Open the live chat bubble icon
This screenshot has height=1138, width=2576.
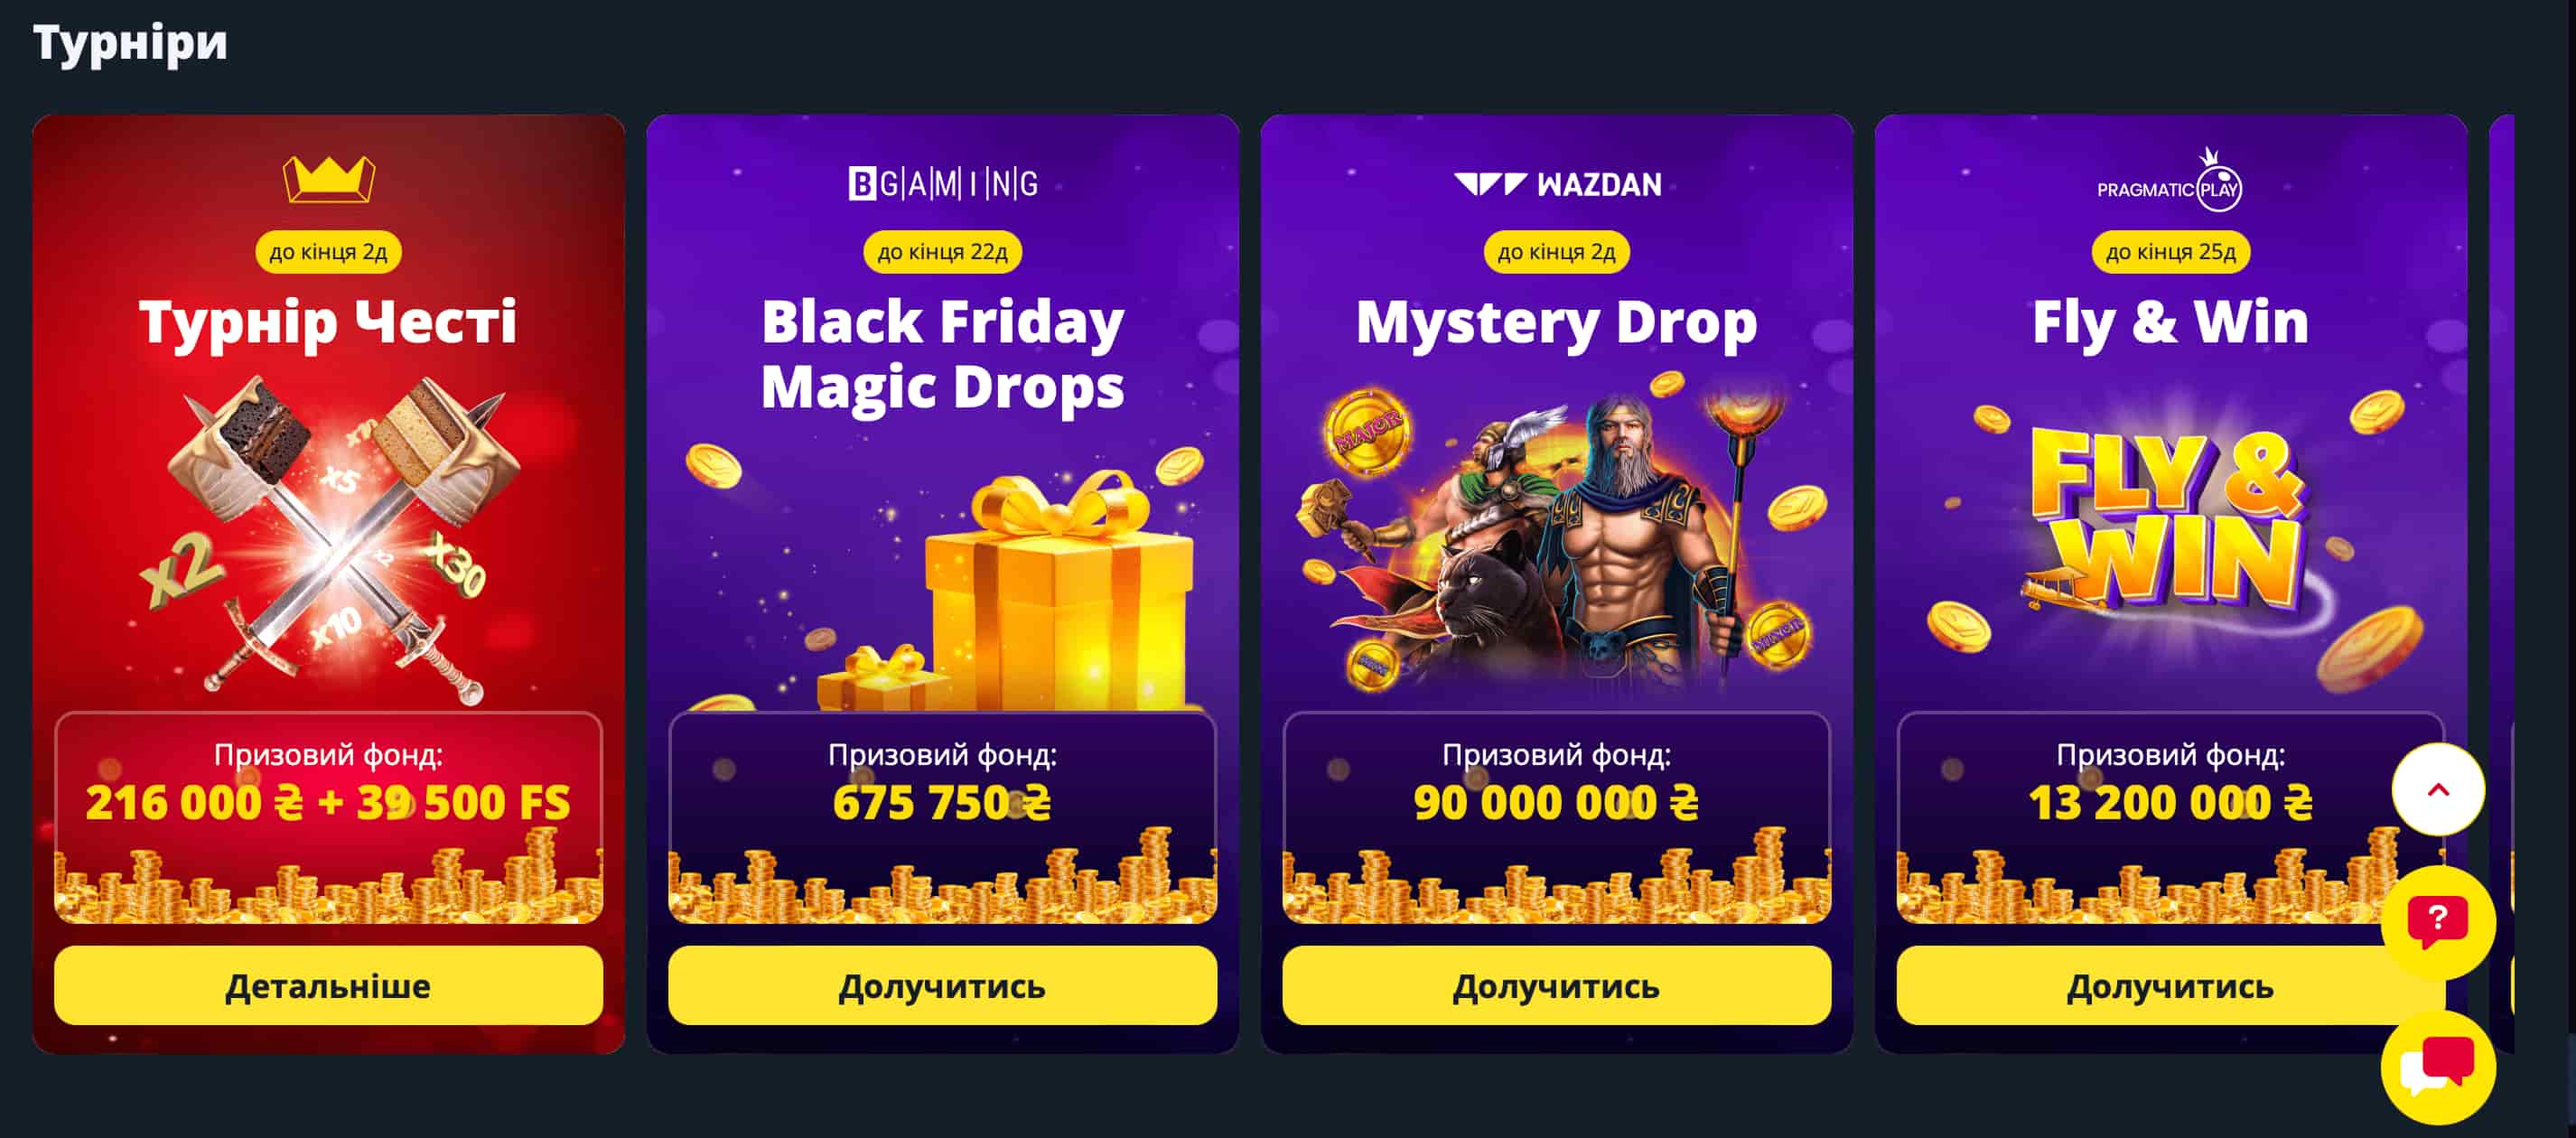(2438, 1068)
